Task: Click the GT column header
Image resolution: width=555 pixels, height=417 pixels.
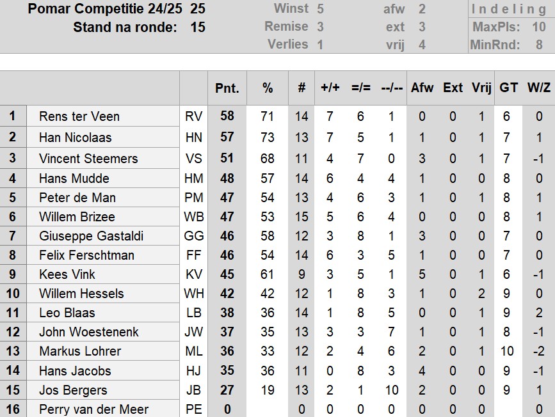Action: [x=508, y=88]
